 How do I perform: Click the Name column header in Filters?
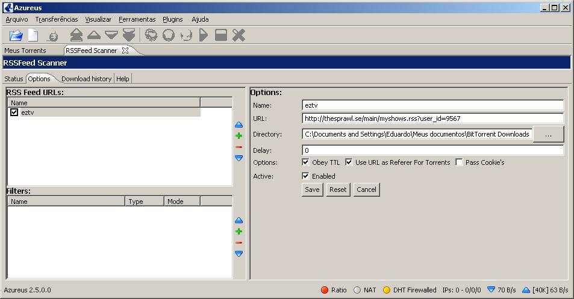pyautogui.click(x=66, y=202)
